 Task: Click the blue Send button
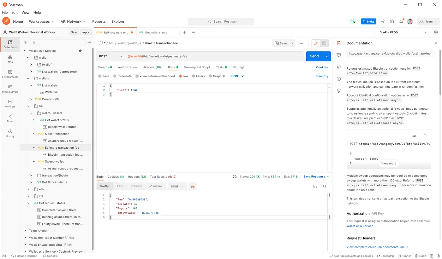tap(314, 56)
